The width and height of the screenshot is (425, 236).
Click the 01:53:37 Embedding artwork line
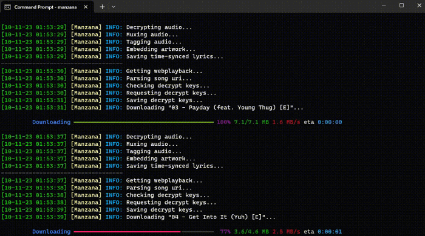98,159
